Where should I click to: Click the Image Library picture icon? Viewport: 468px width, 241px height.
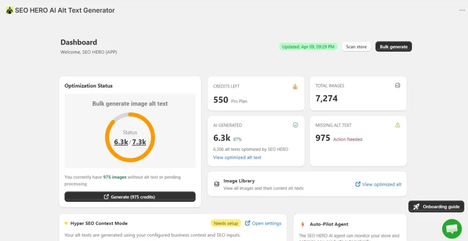217,184
